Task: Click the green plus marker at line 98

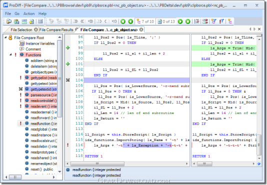Action: click(x=68, y=48)
